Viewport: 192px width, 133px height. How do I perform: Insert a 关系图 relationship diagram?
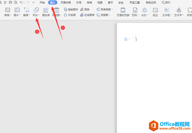tap(70, 15)
